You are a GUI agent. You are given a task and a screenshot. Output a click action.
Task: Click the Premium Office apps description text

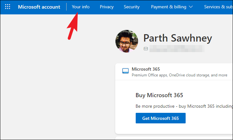[x=180, y=75]
